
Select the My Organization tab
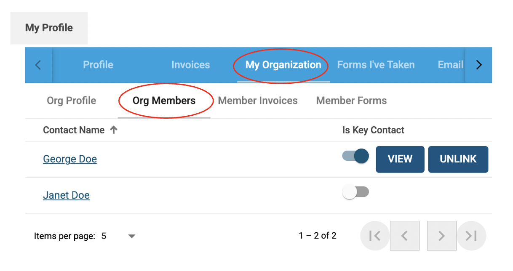coord(283,65)
